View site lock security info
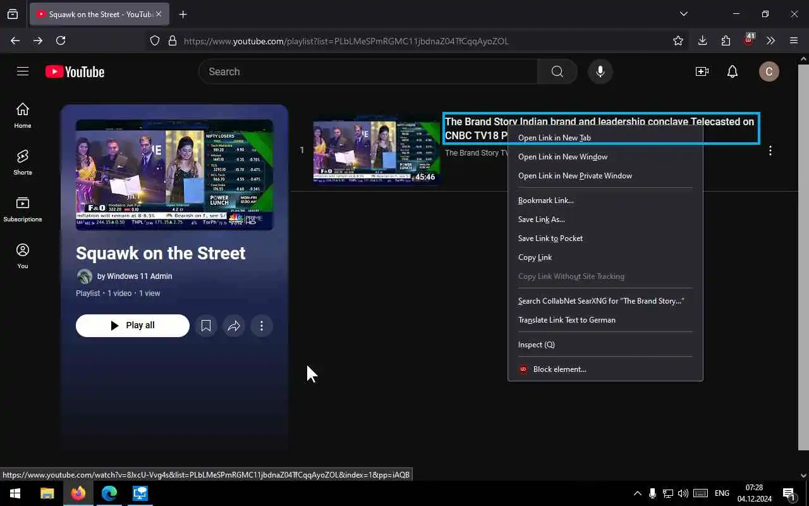 point(172,40)
